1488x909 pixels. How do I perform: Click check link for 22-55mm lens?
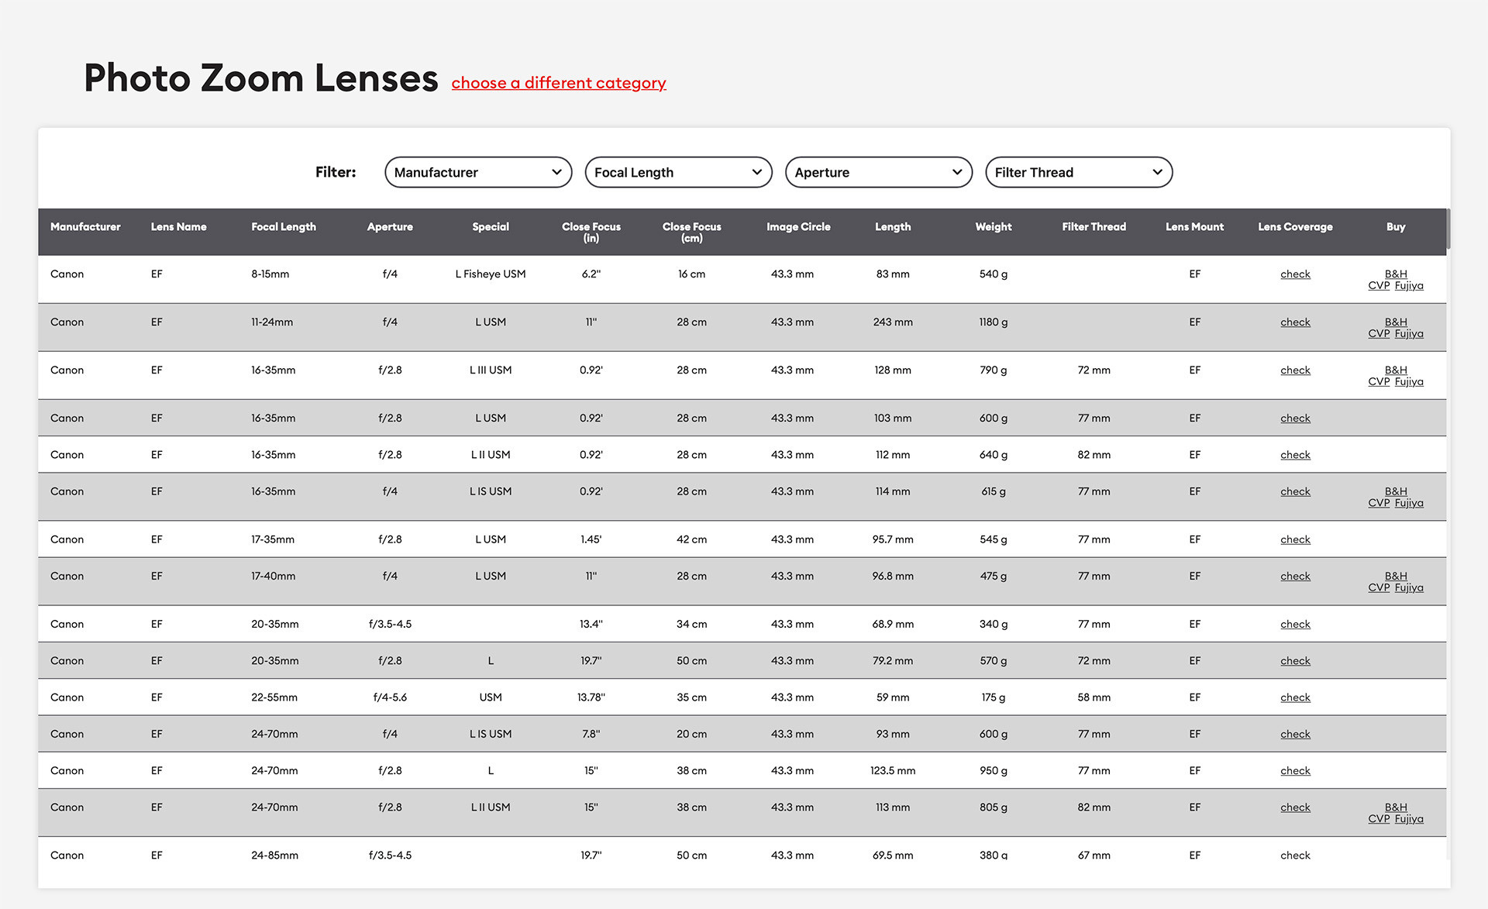(1294, 697)
